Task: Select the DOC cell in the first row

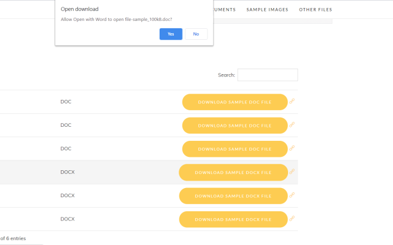Action: point(66,102)
